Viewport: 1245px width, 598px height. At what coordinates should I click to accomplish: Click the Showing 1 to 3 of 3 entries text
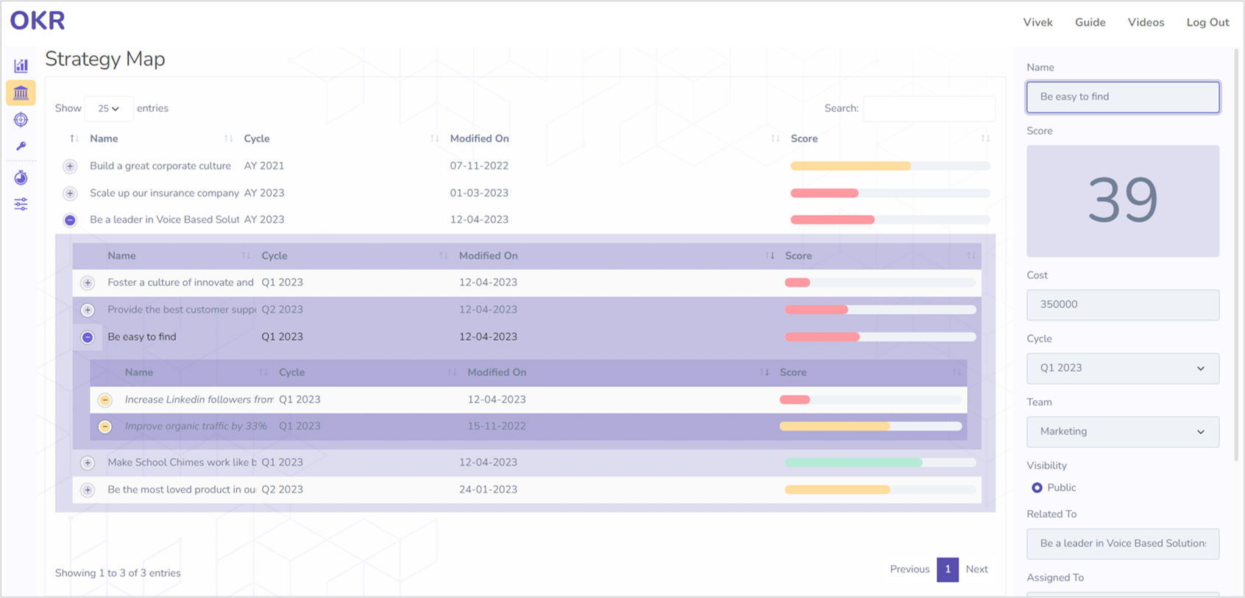click(x=118, y=573)
